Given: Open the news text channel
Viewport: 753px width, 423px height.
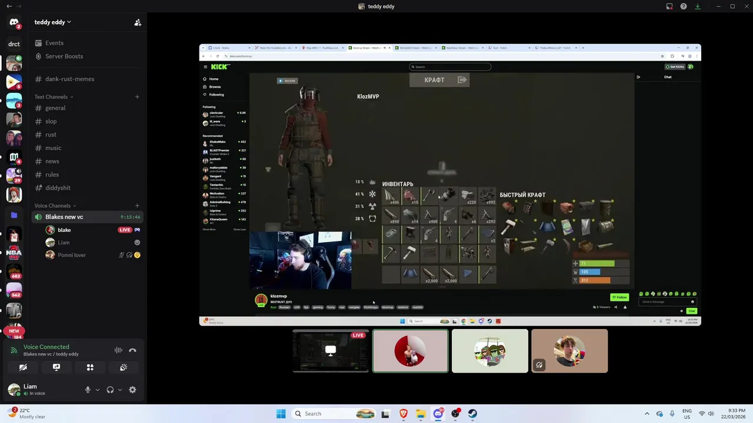Looking at the screenshot, I should tap(87, 162).
